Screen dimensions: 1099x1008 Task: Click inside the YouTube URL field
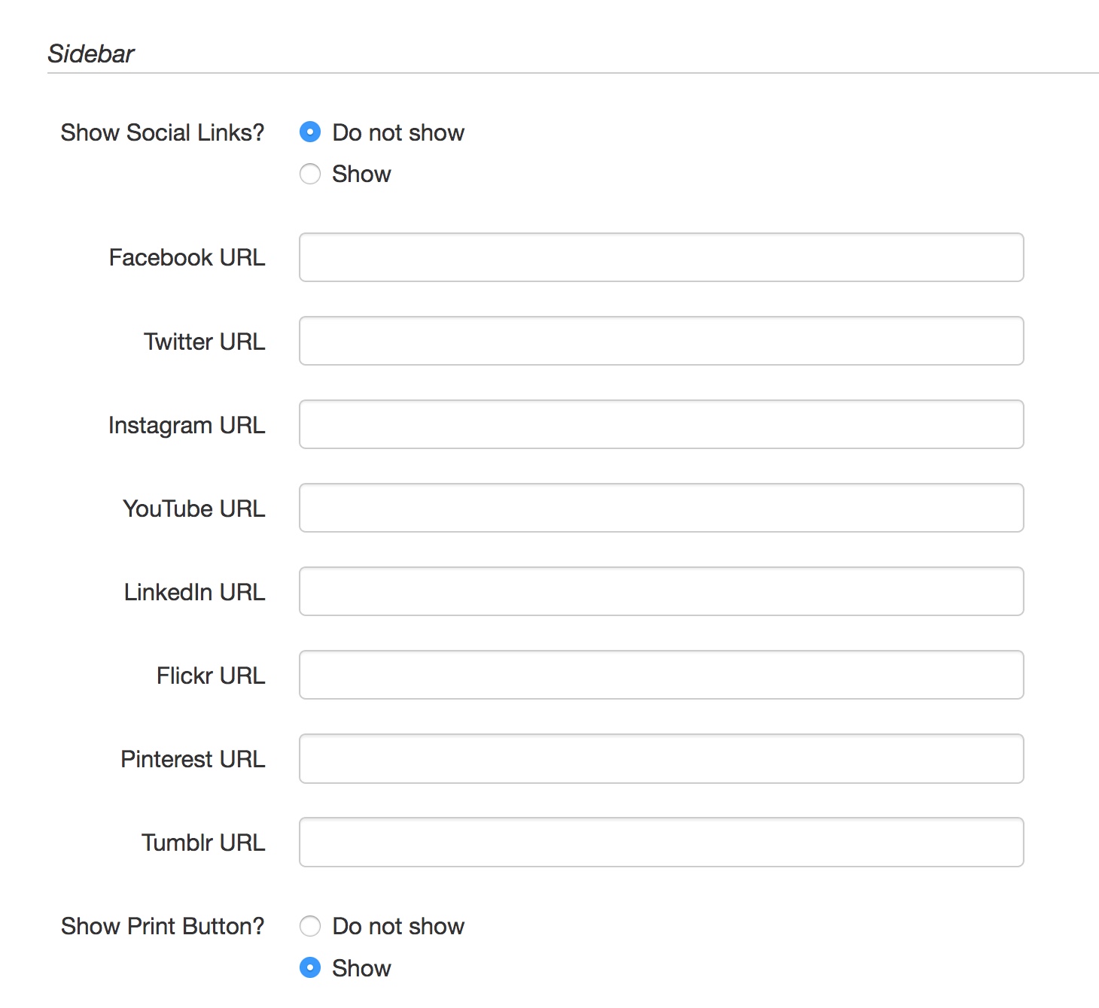point(661,508)
